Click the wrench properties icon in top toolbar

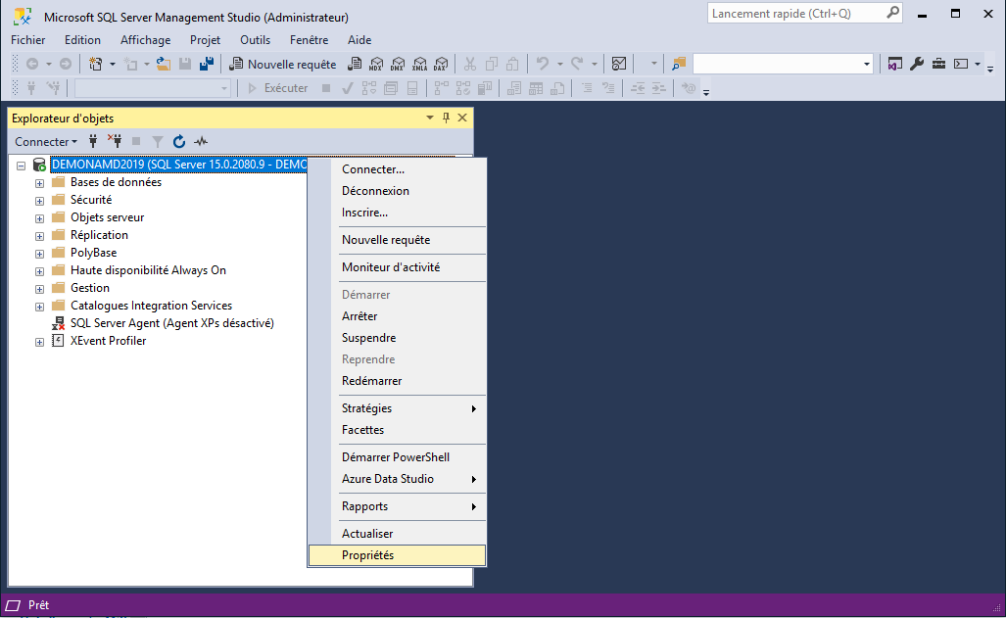click(917, 64)
